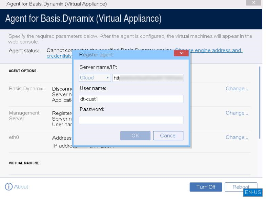
Task: Click the Management Server label
Action: point(24,116)
